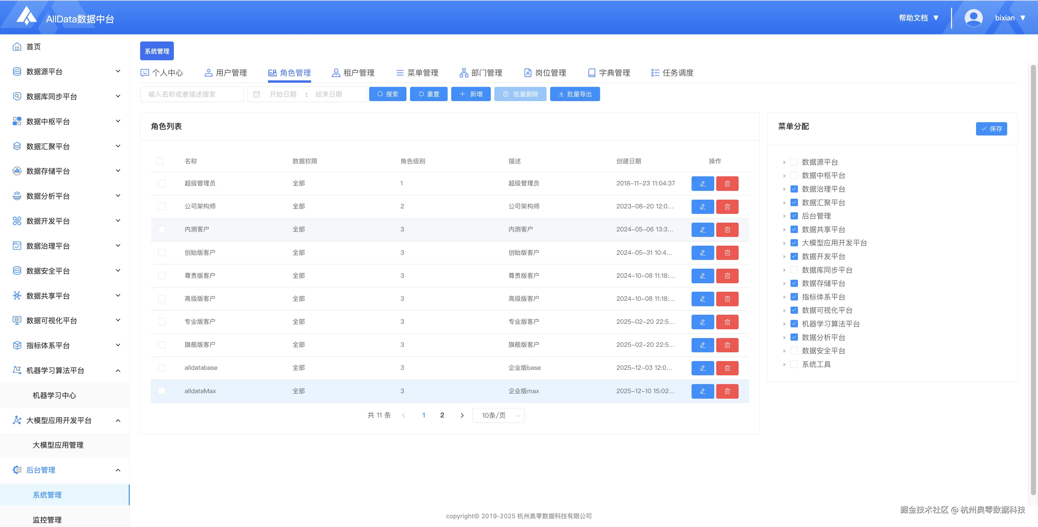Click delete icon for 旗舰版客户 row
Image resolution: width=1038 pixels, height=527 pixels.
point(727,345)
